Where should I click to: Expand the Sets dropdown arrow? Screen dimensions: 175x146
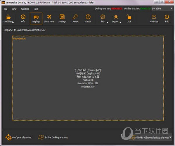coord(107,23)
